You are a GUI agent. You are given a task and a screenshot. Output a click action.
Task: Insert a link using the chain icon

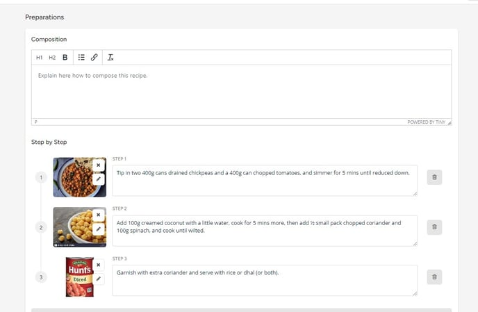click(x=94, y=58)
